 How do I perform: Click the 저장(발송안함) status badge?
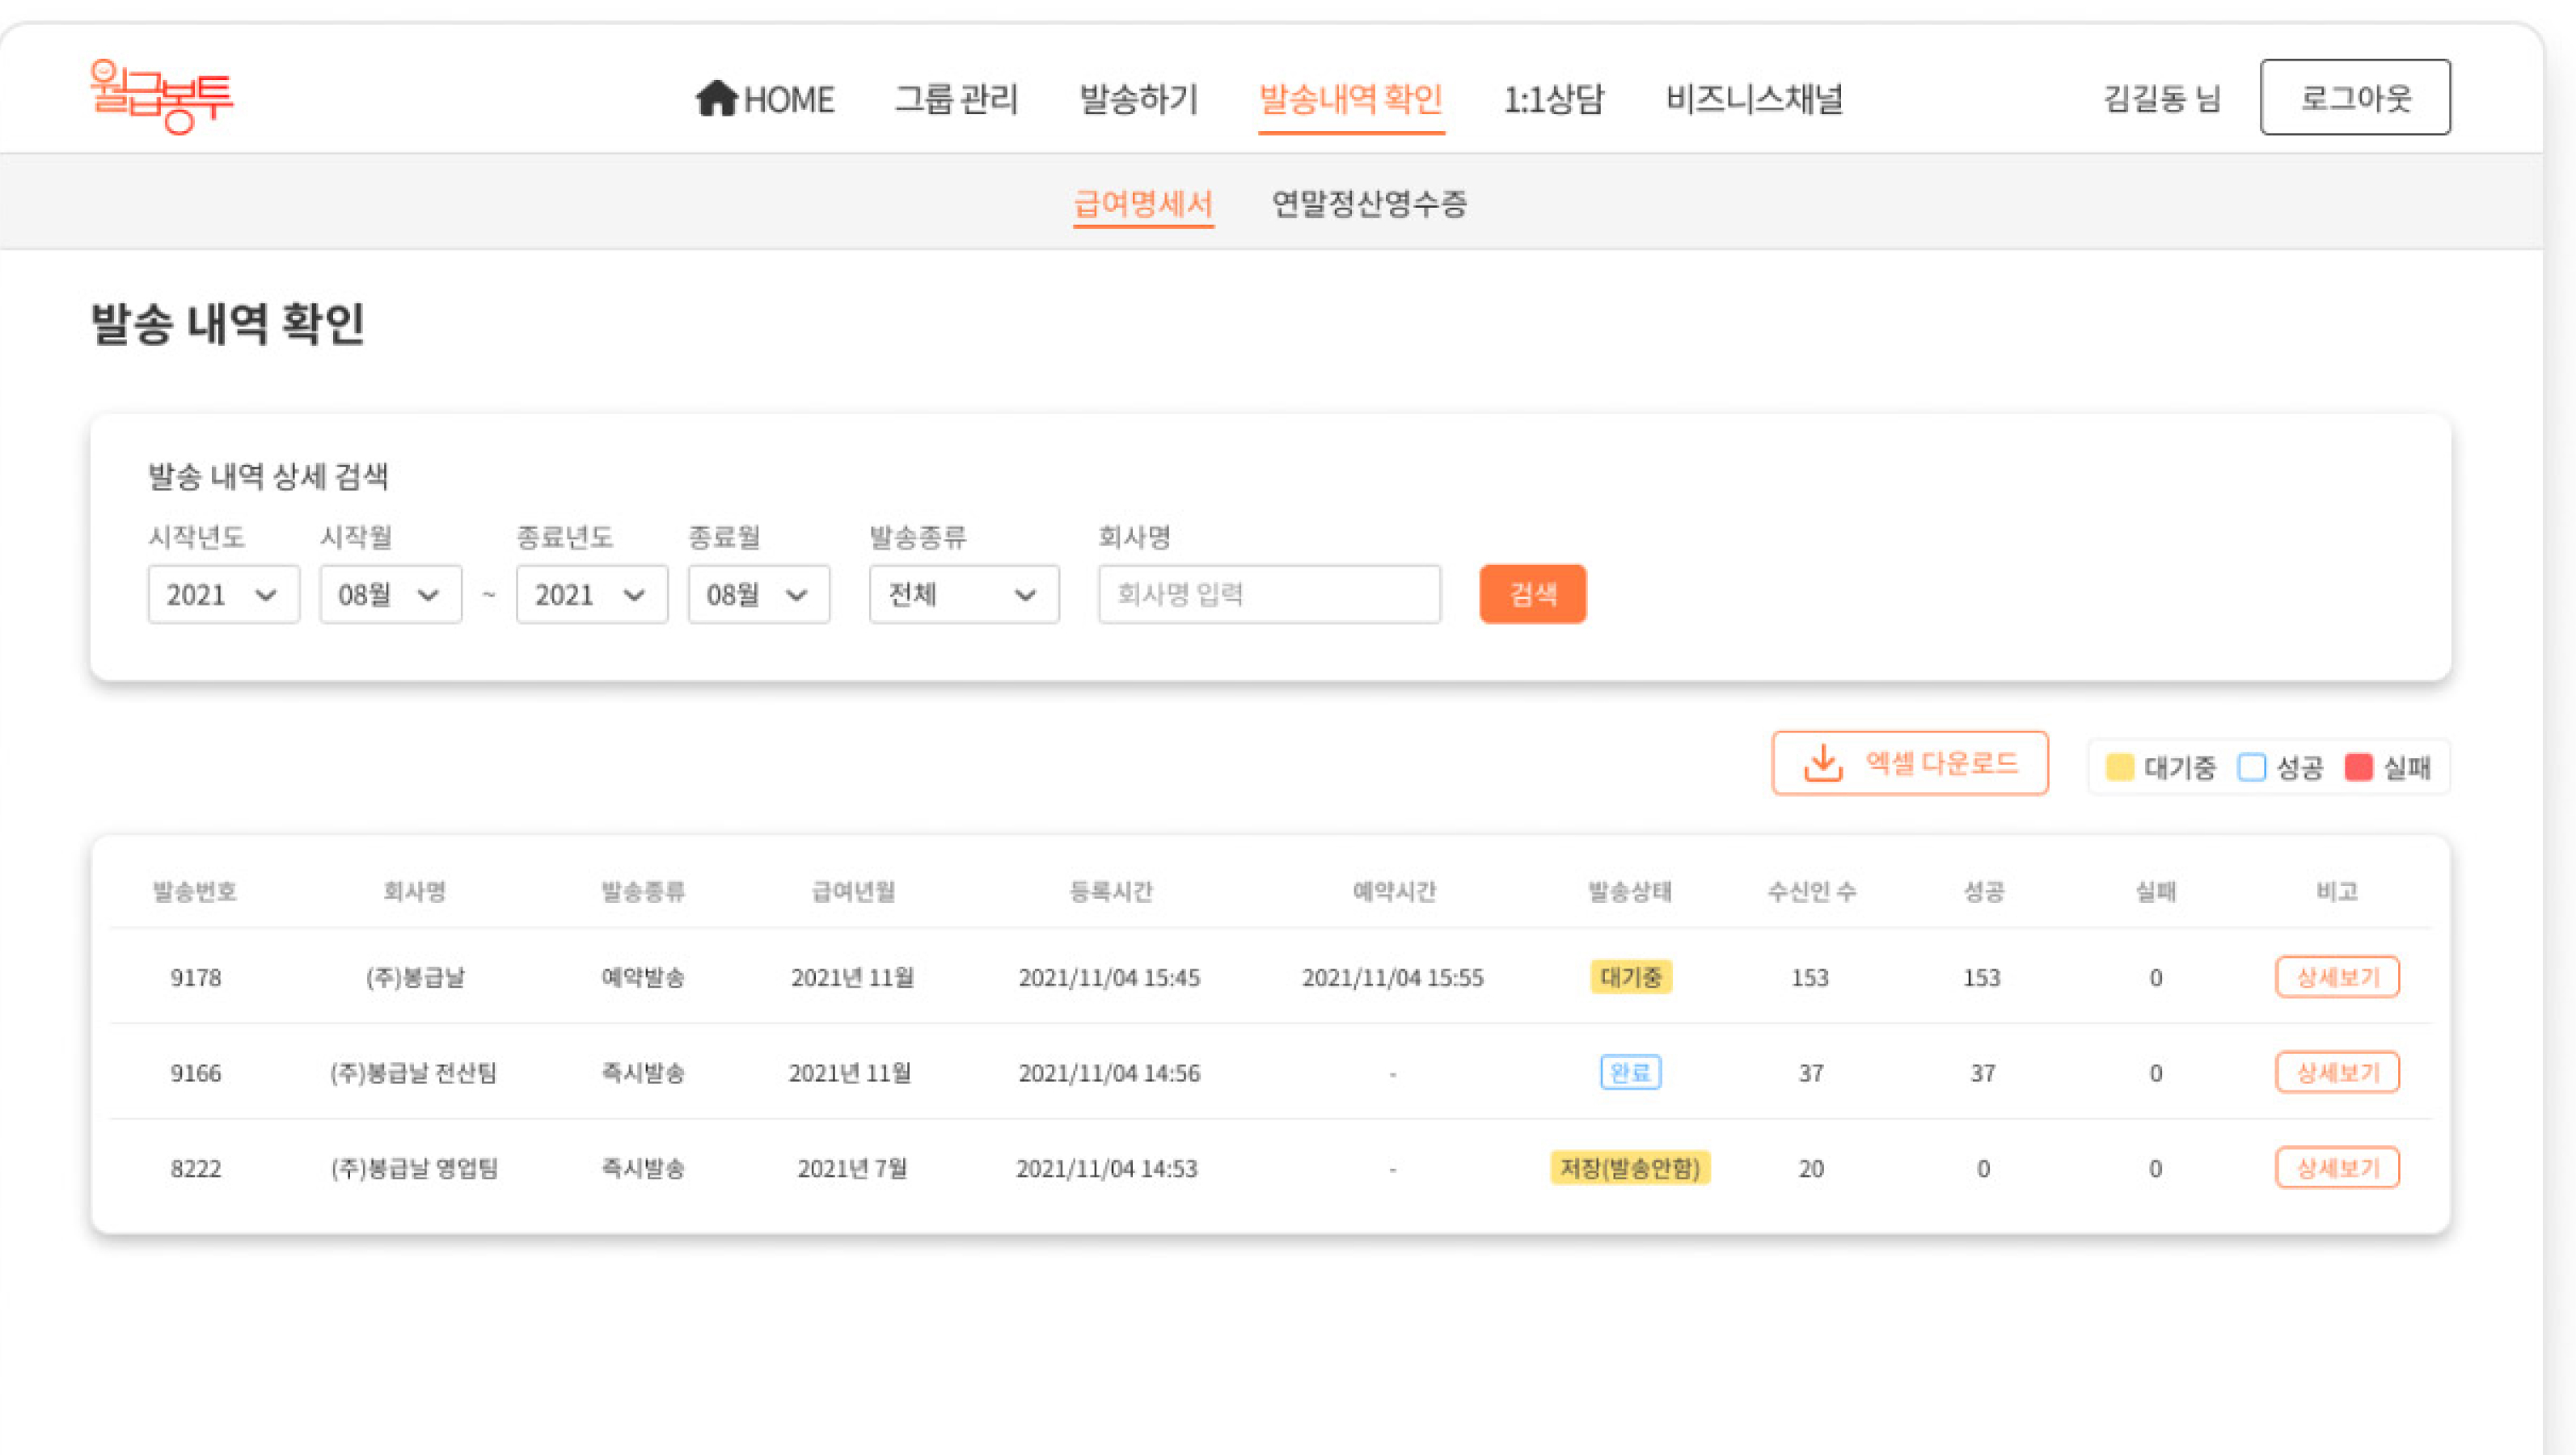[x=1631, y=1168]
